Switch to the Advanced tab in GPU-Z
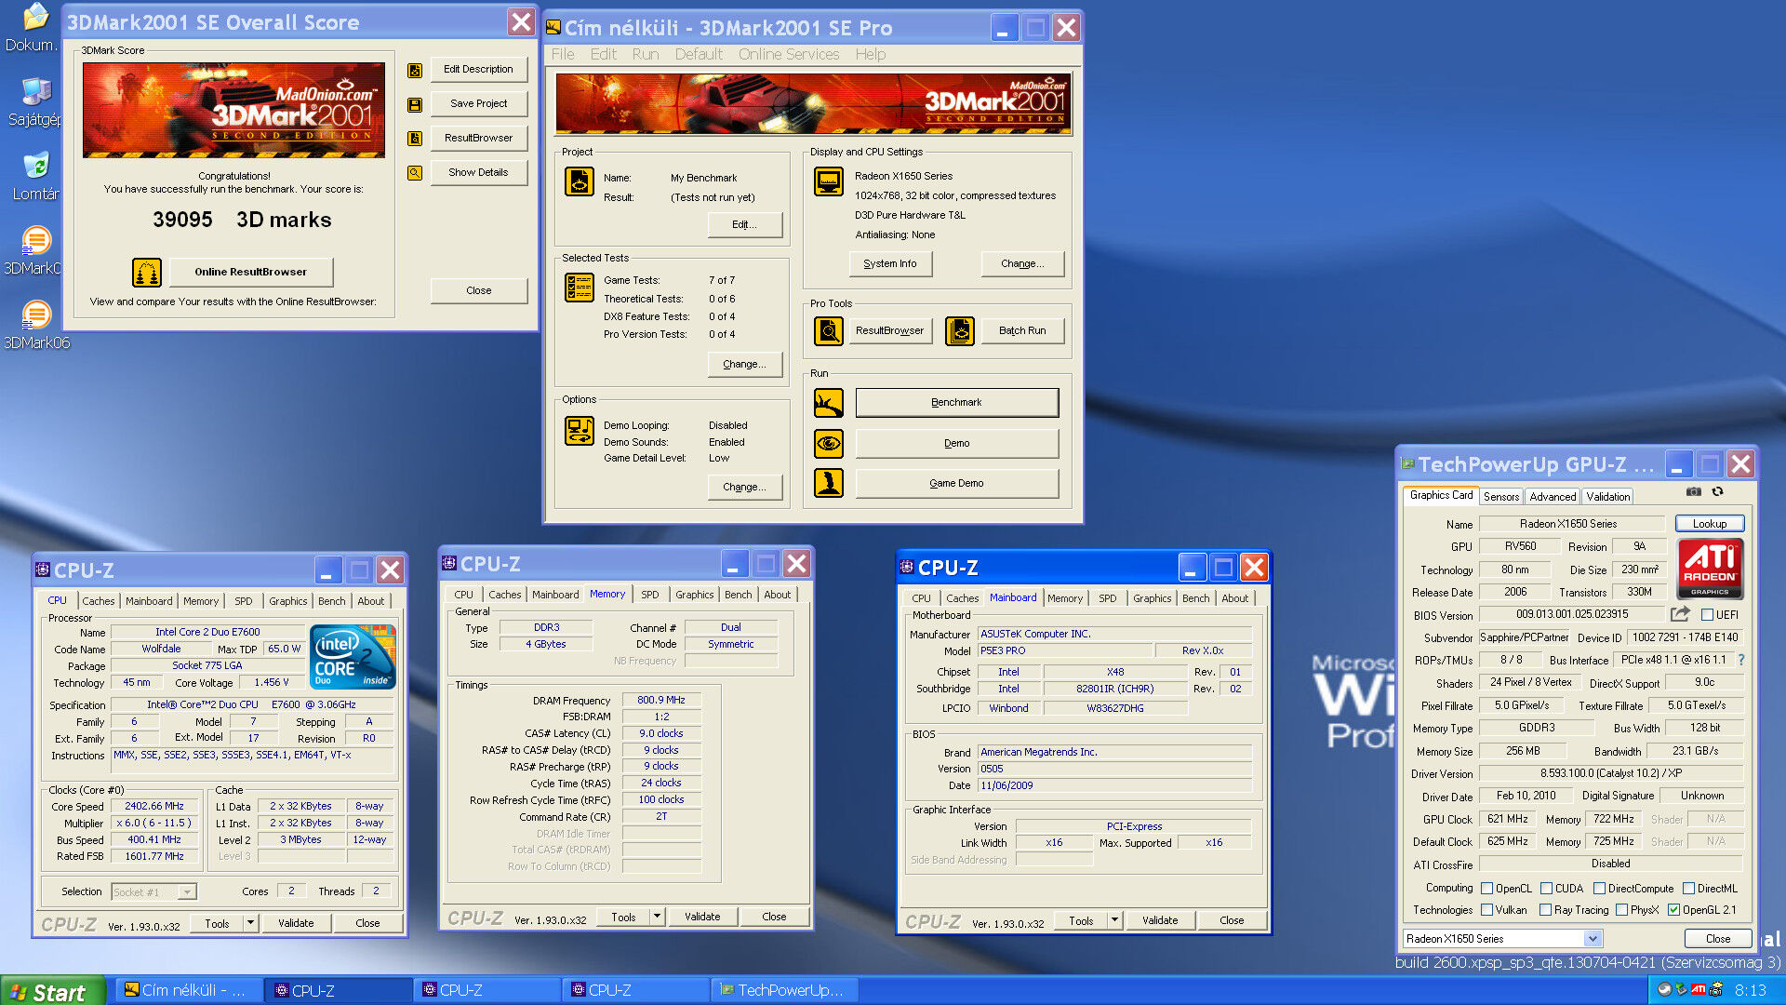This screenshot has width=1786, height=1005. (1553, 497)
